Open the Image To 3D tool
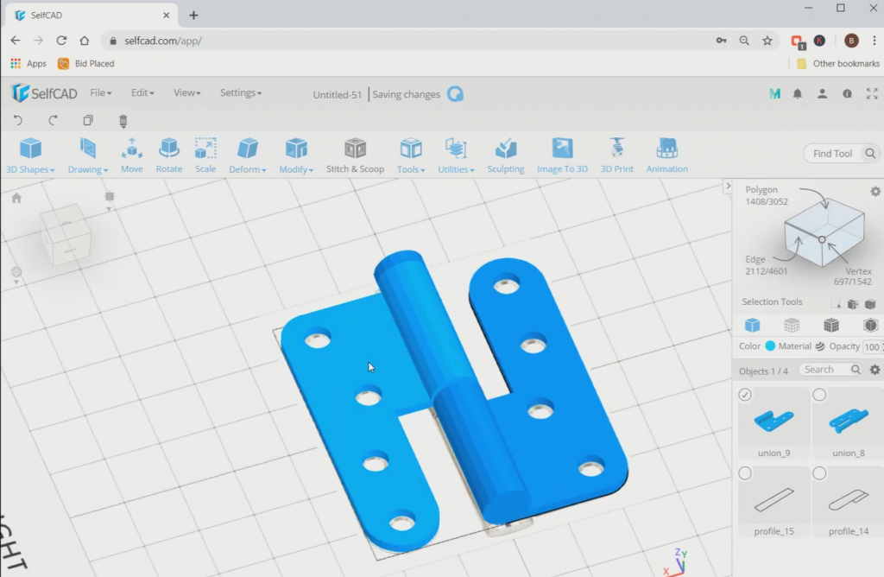The height and width of the screenshot is (577, 884). pyautogui.click(x=562, y=155)
